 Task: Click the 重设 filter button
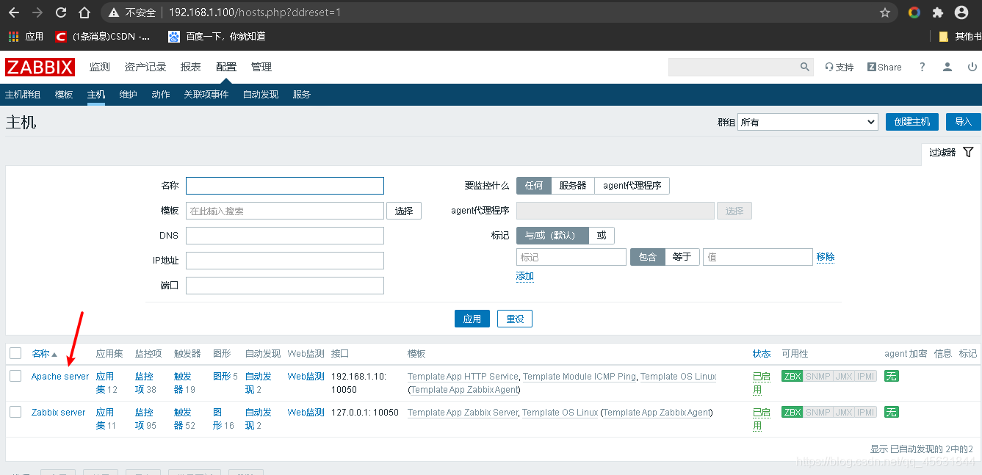coord(515,319)
